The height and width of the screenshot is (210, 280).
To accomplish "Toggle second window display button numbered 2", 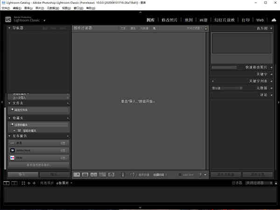I will pos(14,183).
